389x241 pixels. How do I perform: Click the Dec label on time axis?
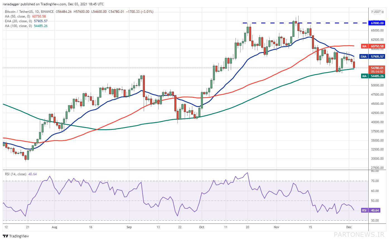[349, 227]
